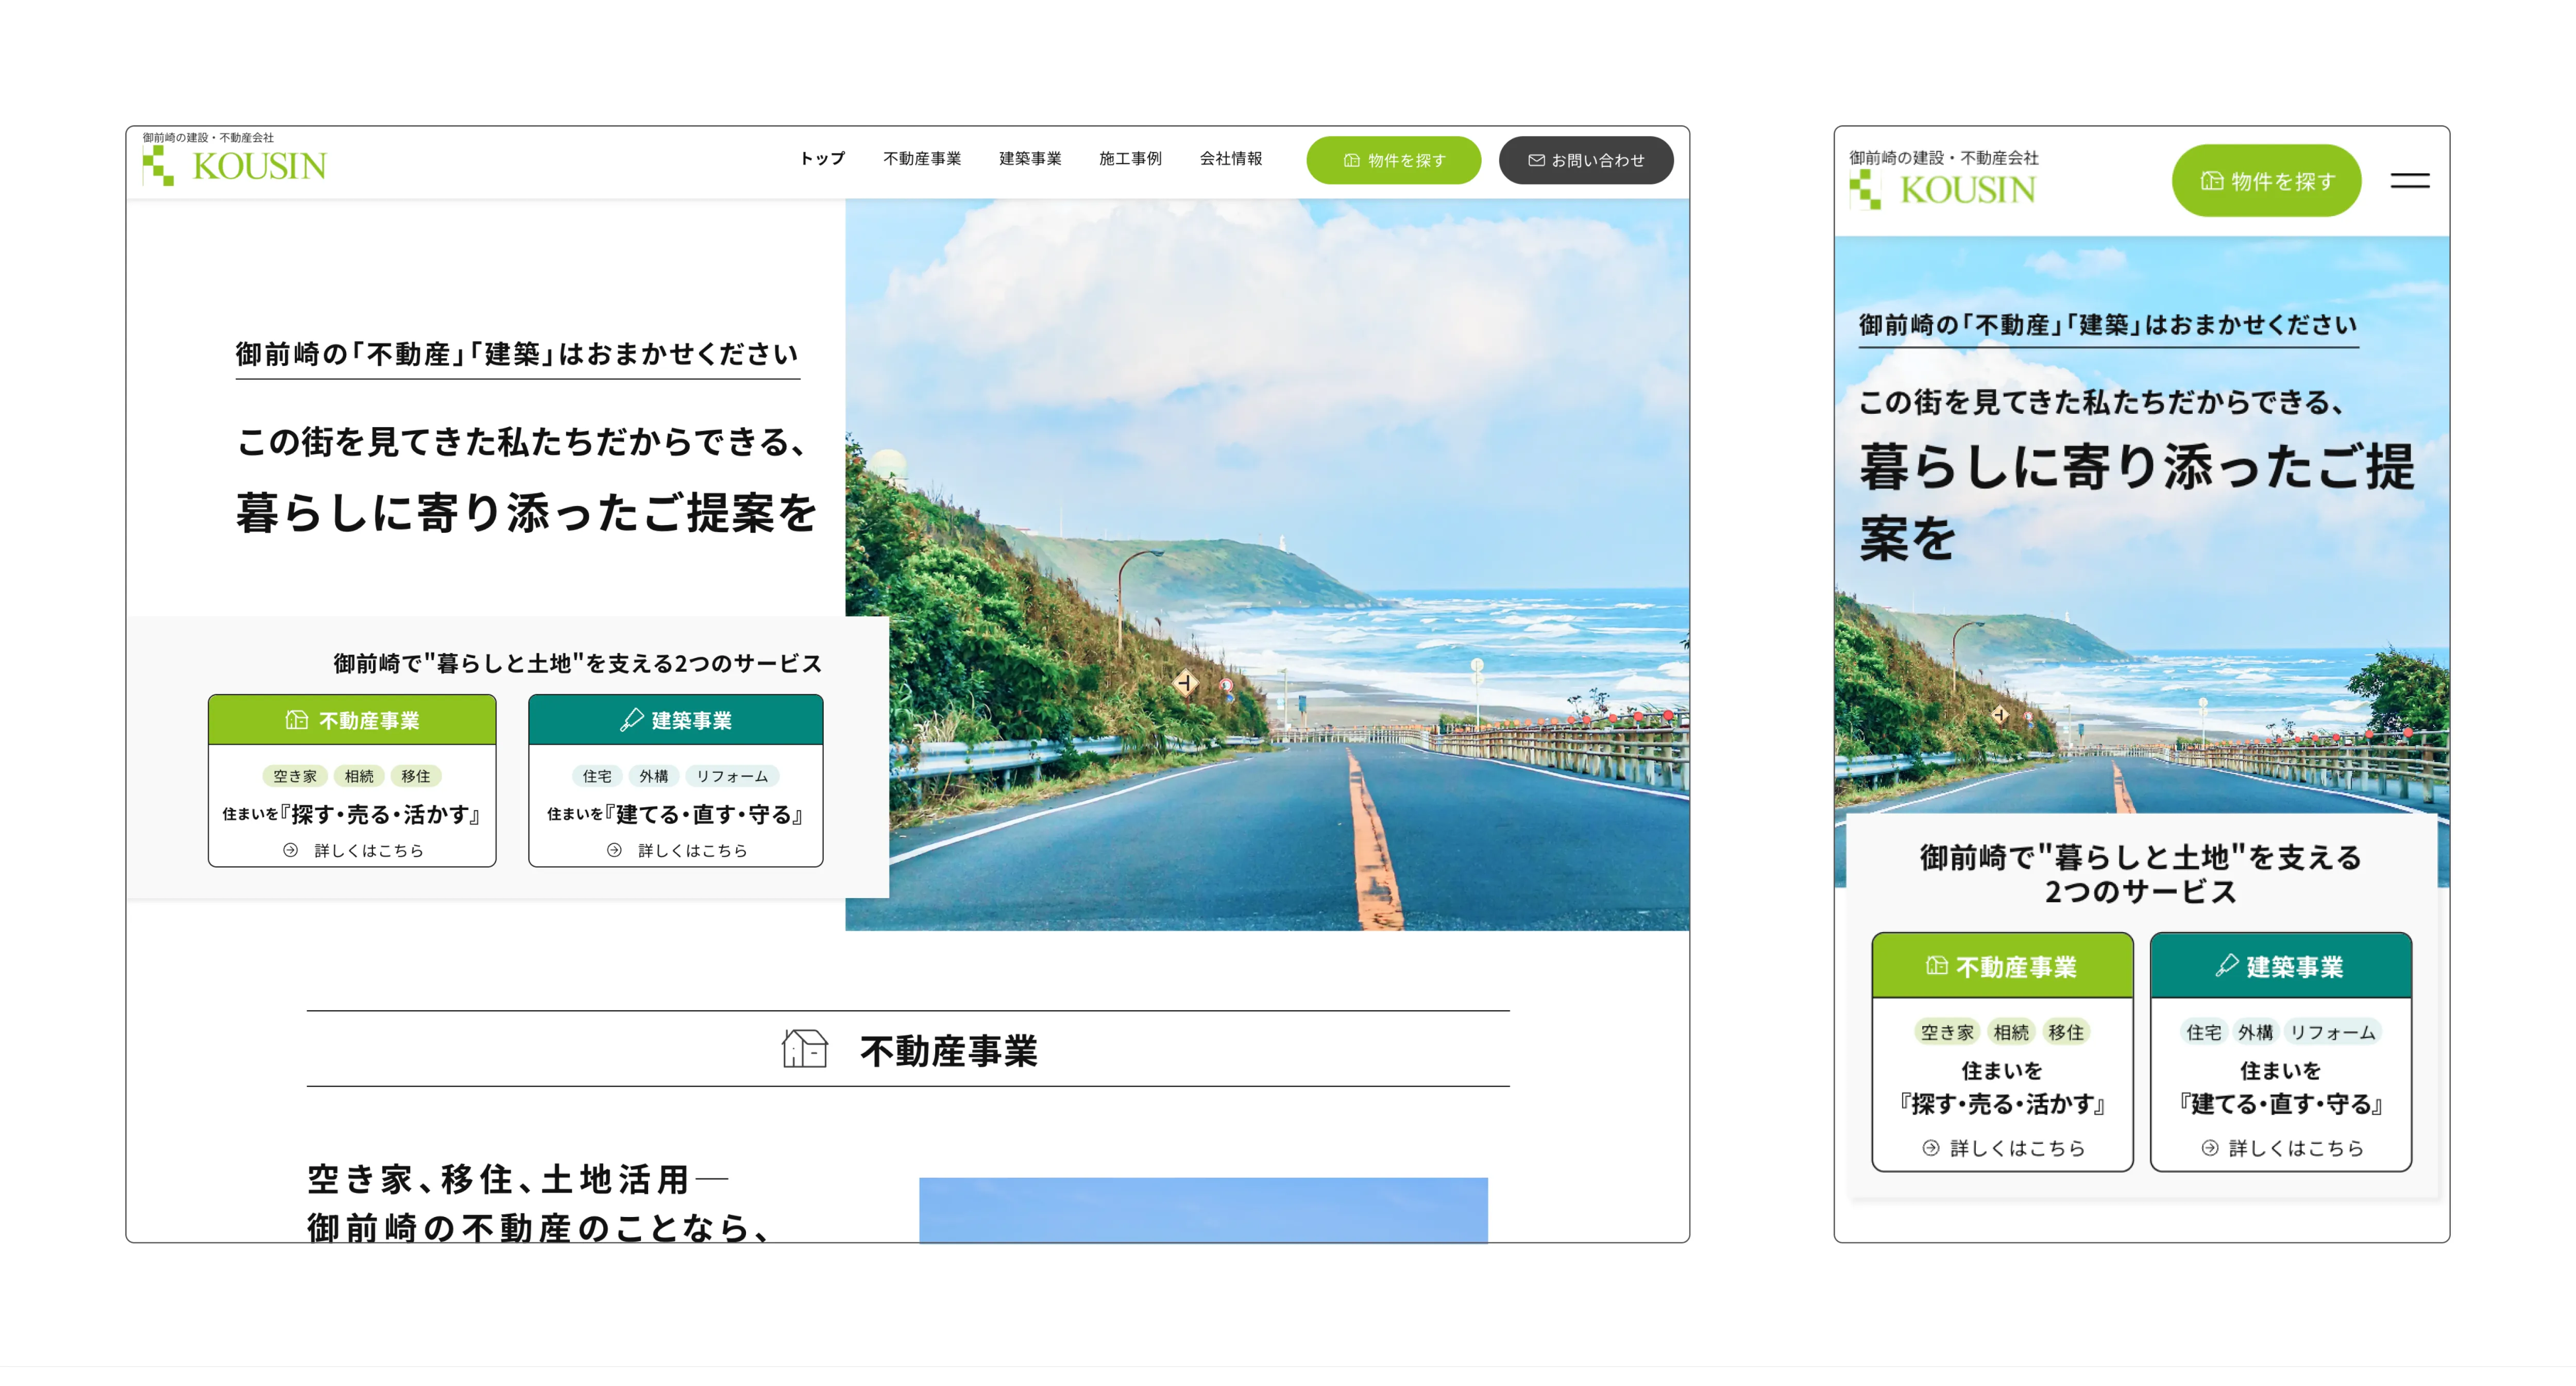This screenshot has height=1386, width=2576.
Task: Open the hamburger menu on the mobile view
Action: point(2411,180)
